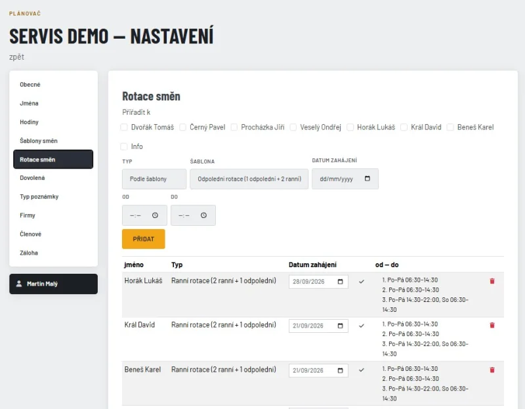Image resolution: width=525 pixels, height=409 pixels.
Task: Open the clock picker in the OD field
Action: click(155, 215)
